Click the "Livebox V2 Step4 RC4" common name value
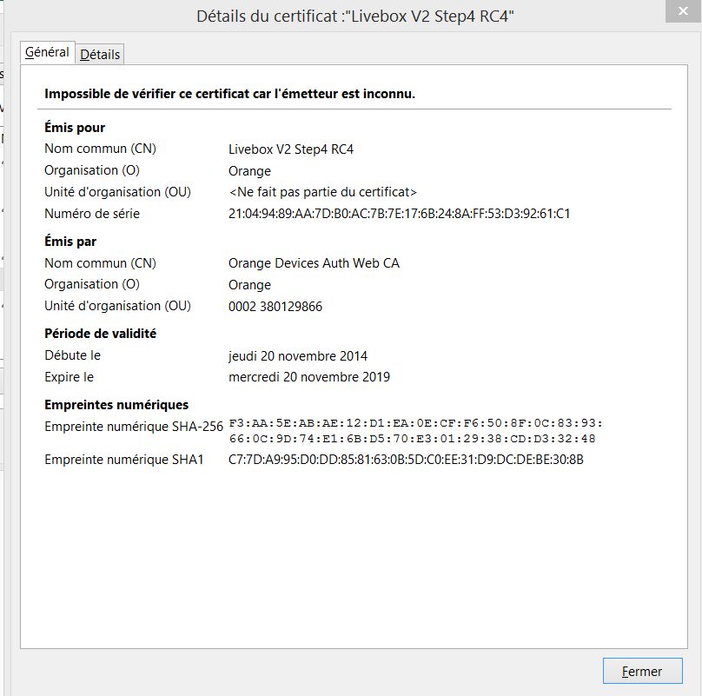The width and height of the screenshot is (702, 696). click(x=291, y=149)
